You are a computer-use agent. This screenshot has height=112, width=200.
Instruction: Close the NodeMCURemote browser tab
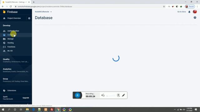pos(29,2)
